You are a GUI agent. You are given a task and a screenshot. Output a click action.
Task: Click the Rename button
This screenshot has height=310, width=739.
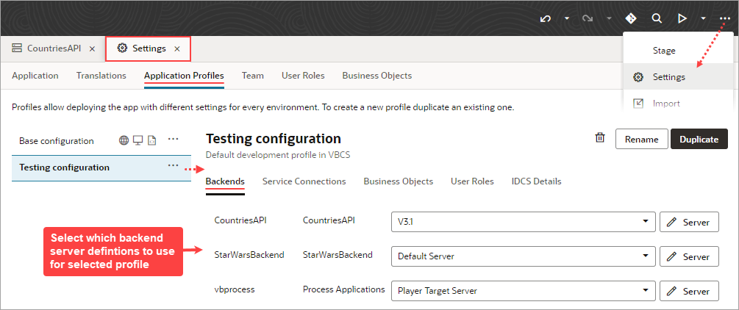point(641,139)
